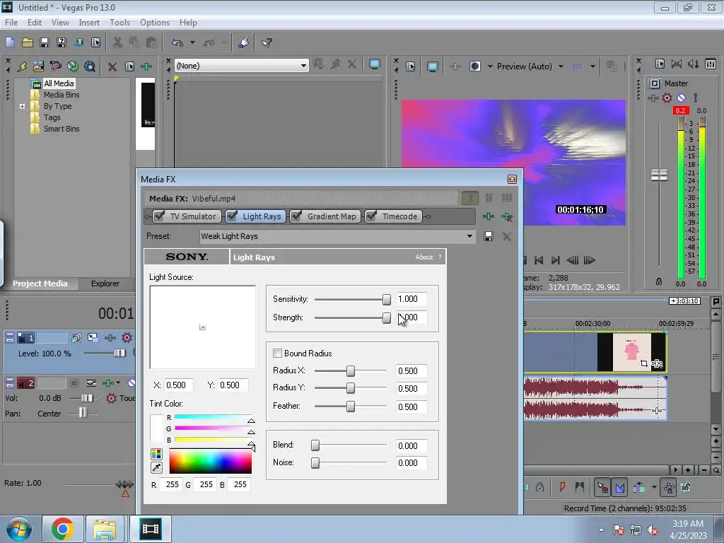Click the Save project disk icon

45,43
